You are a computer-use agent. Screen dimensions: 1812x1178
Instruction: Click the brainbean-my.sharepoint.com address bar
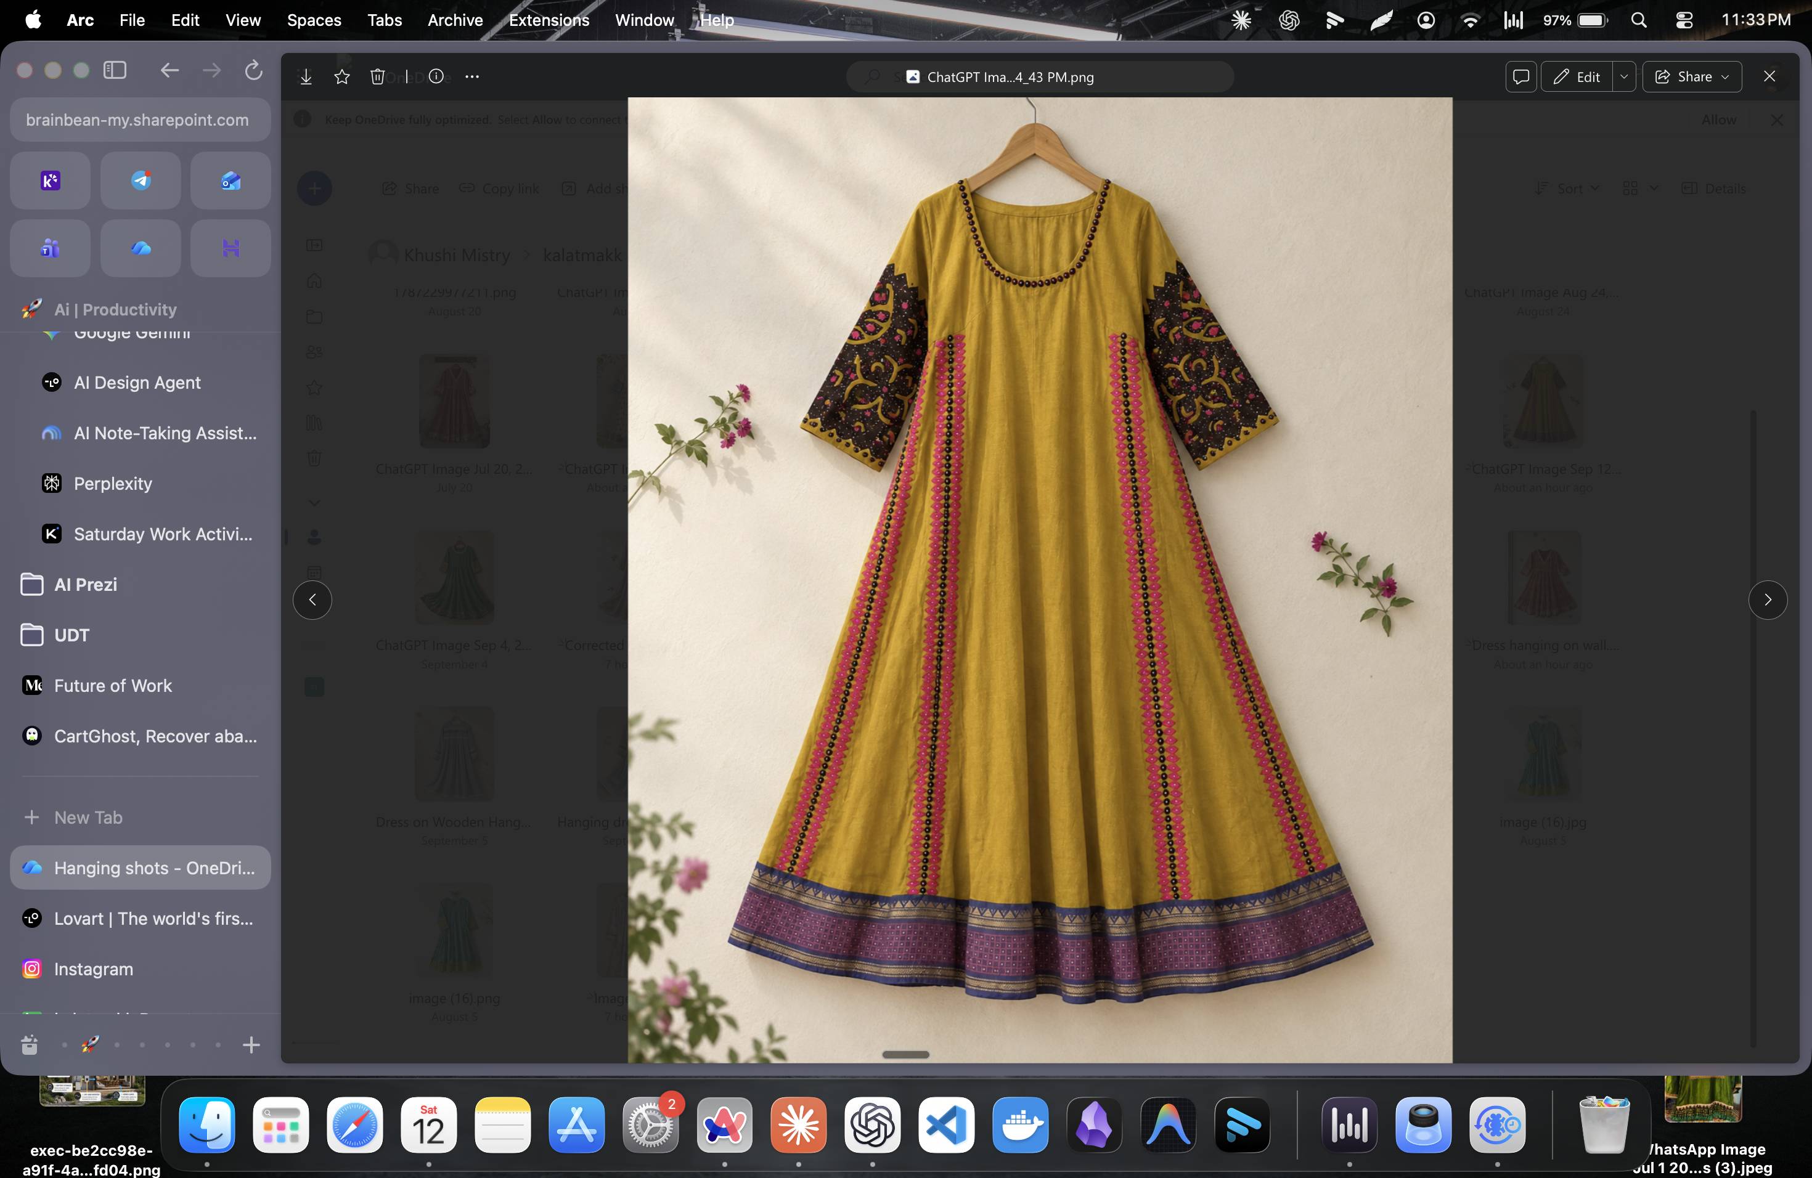(140, 120)
